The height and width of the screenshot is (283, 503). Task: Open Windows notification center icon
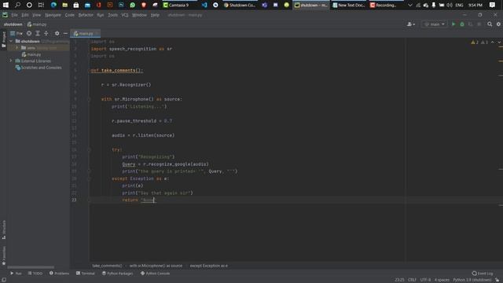tap(493, 5)
